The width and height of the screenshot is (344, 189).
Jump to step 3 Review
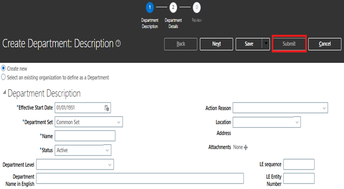coord(196,7)
